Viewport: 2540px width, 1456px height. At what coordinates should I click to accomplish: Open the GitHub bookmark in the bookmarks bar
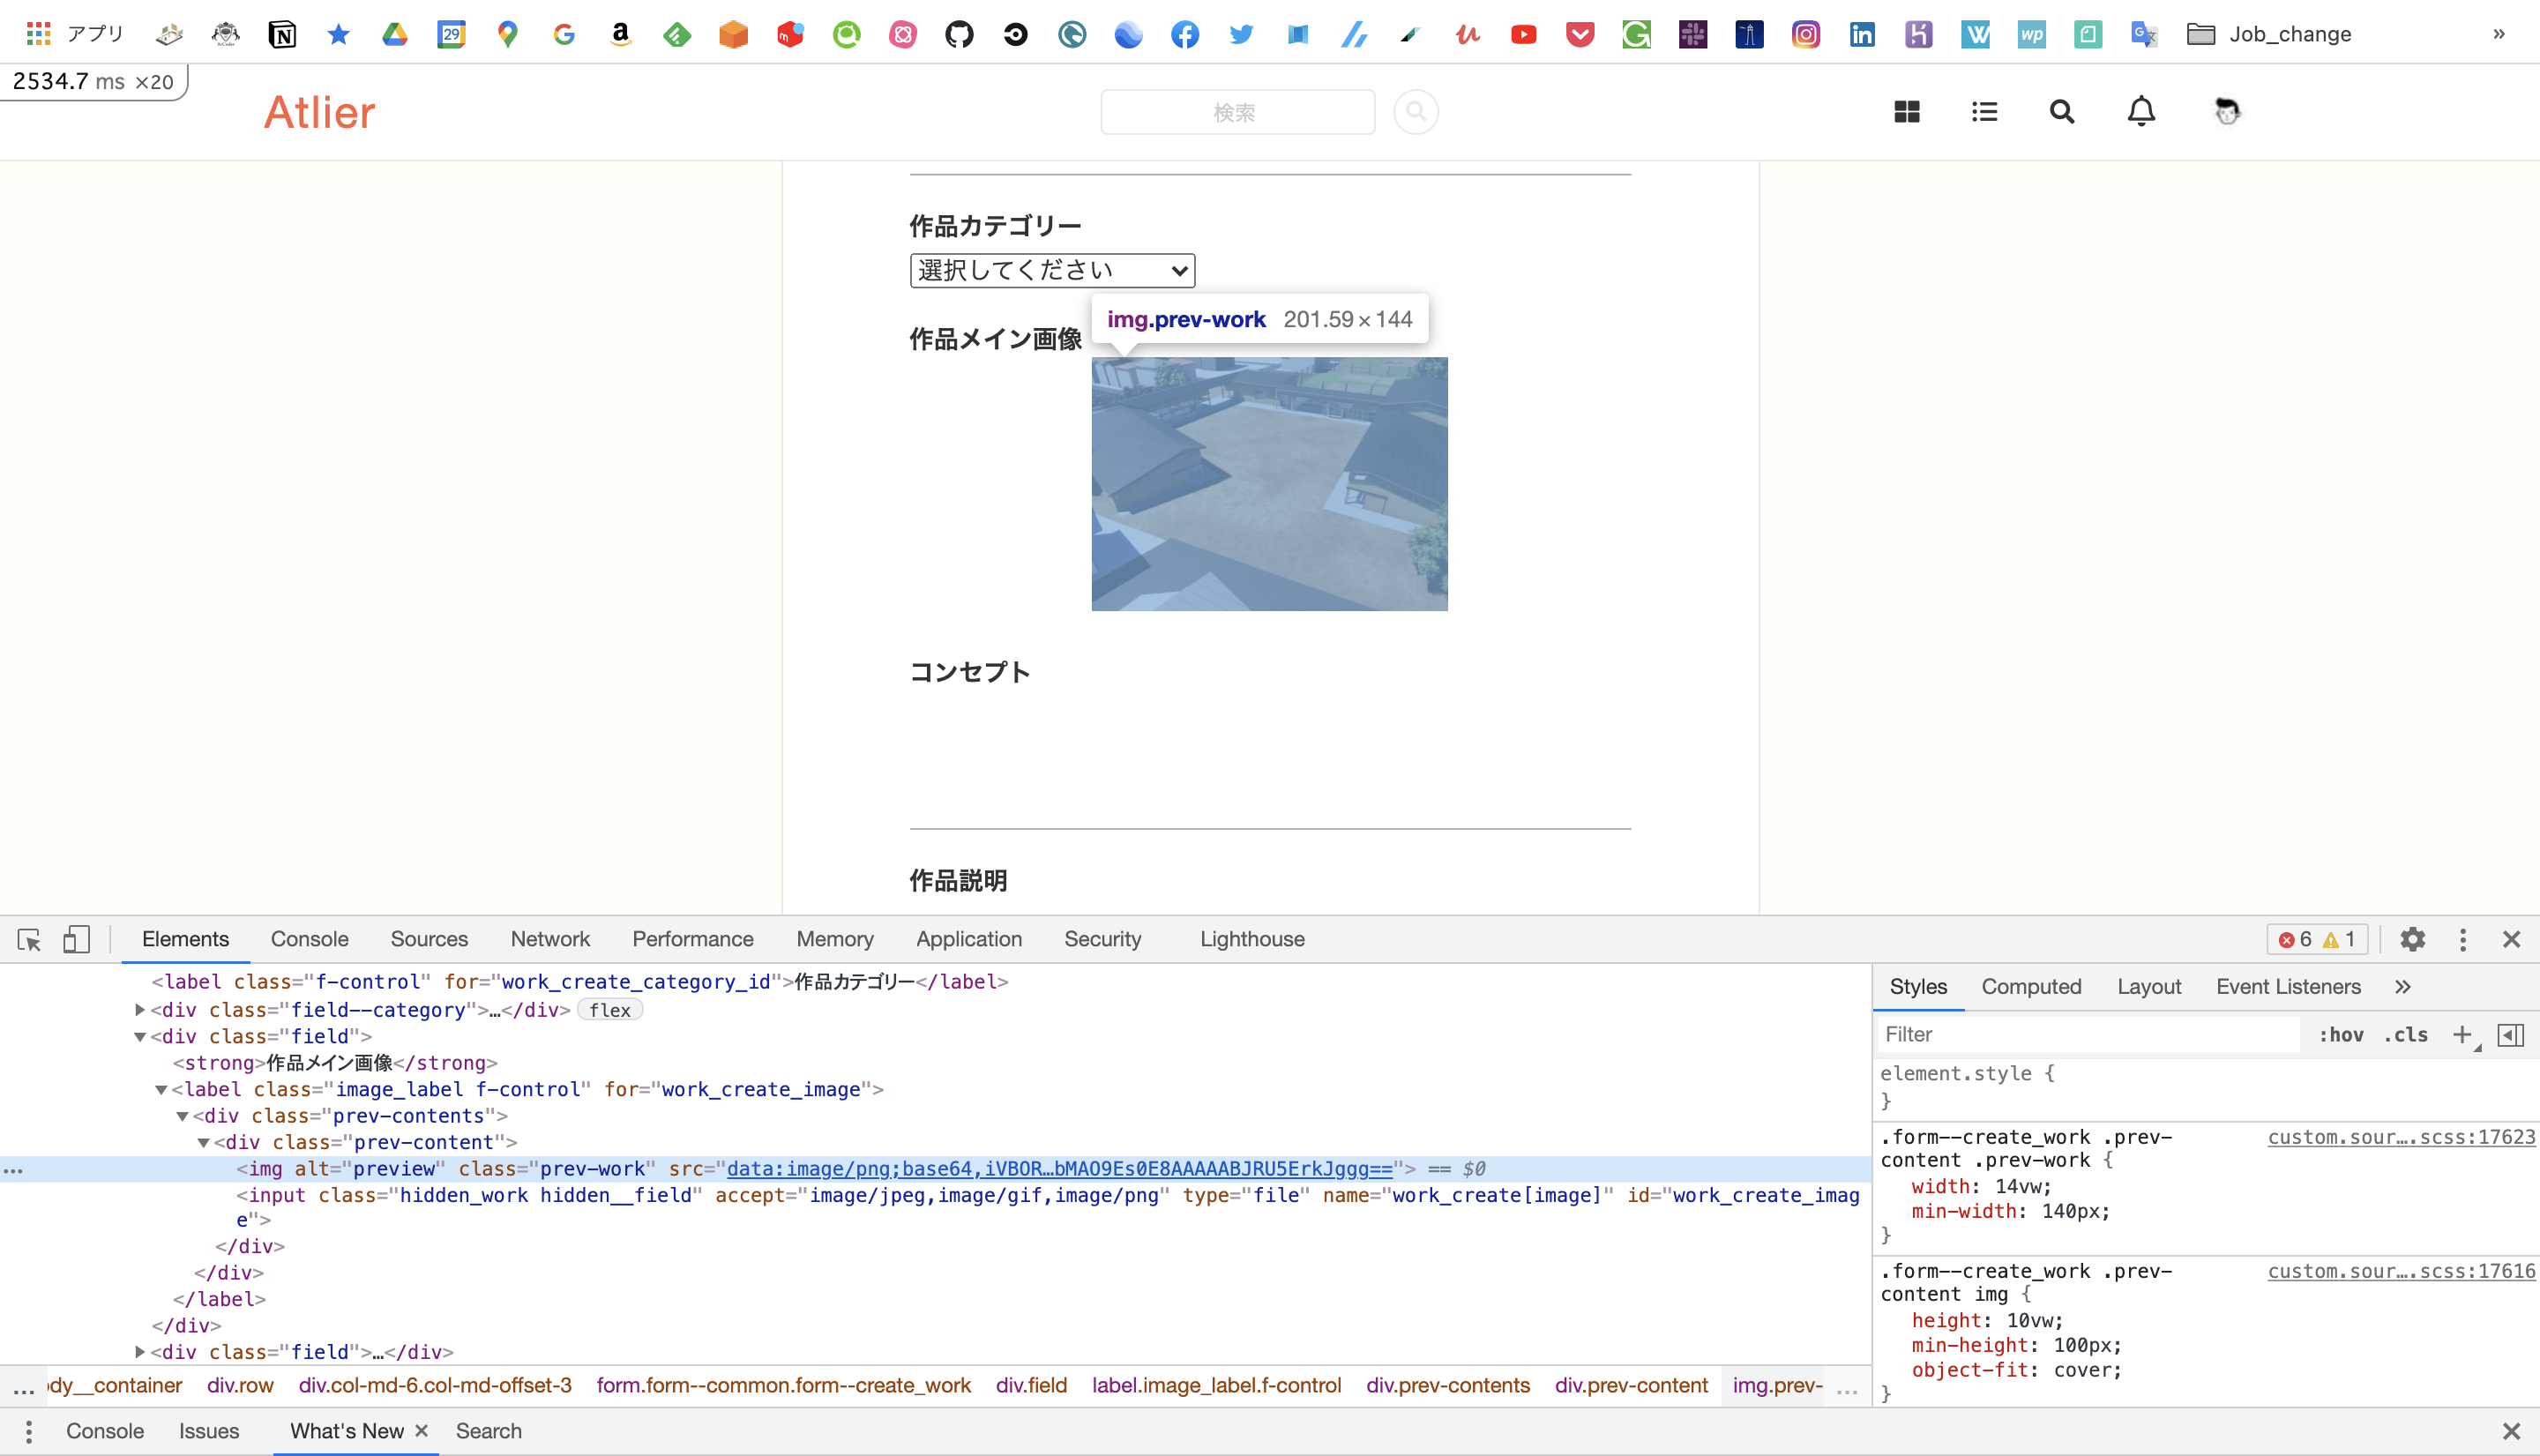[x=959, y=33]
